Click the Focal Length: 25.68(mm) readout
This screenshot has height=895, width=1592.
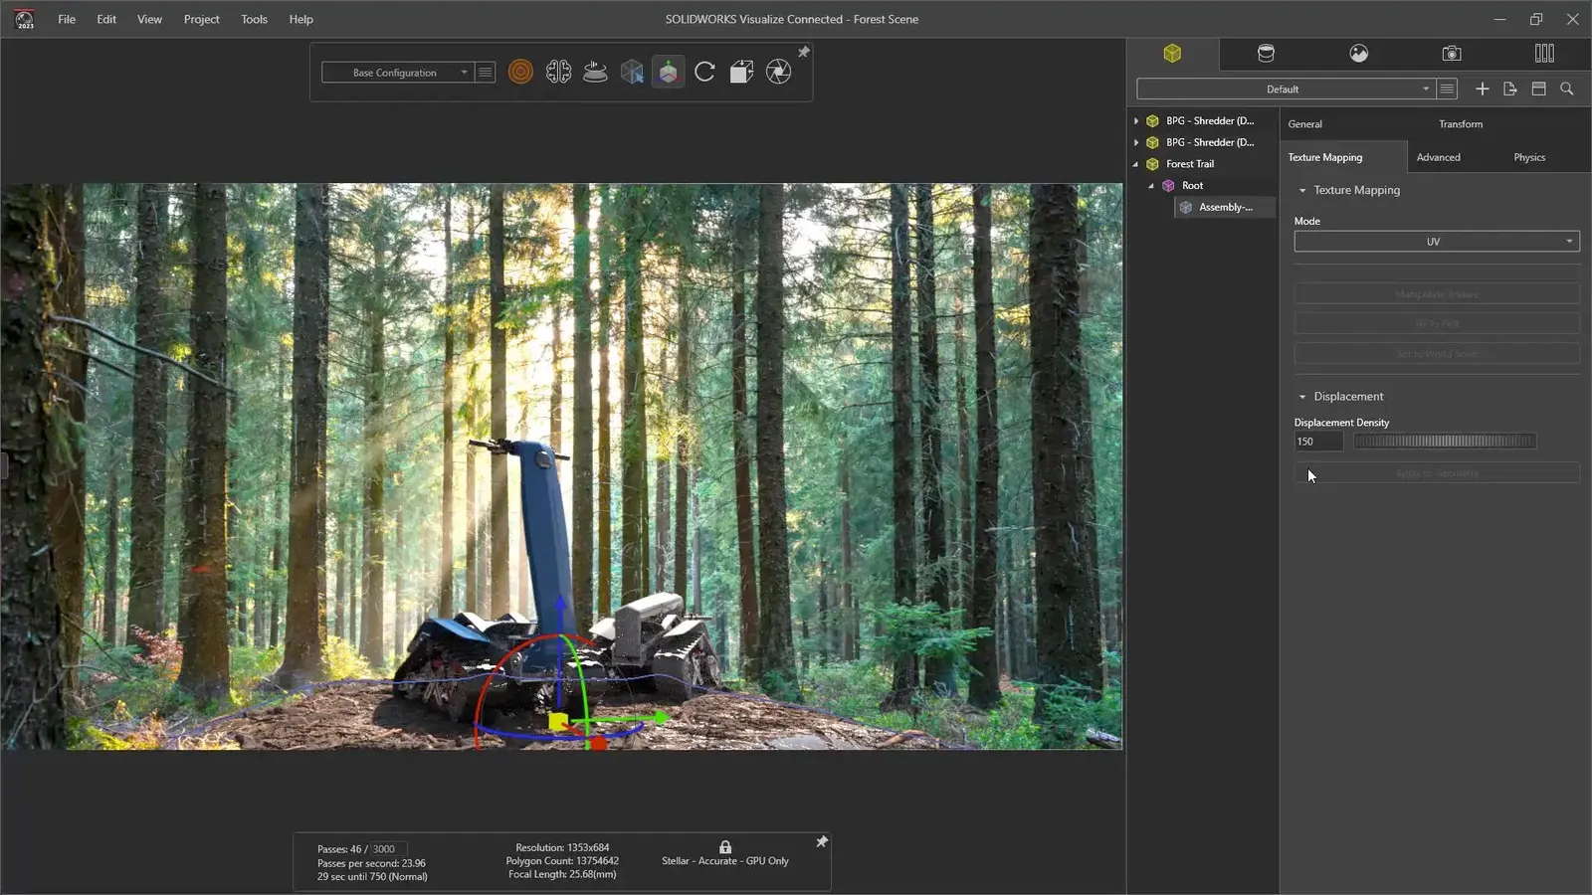pyautogui.click(x=562, y=874)
